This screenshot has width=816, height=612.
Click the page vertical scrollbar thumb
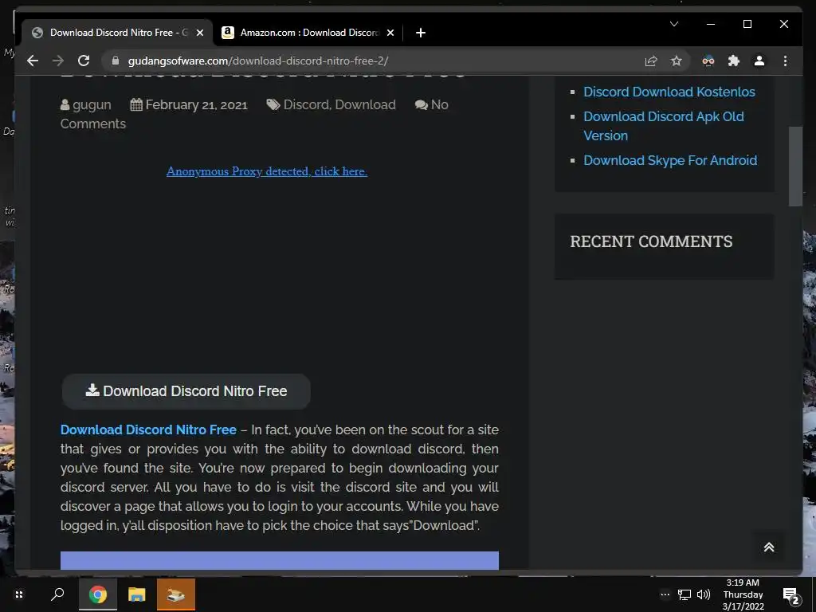click(x=795, y=166)
